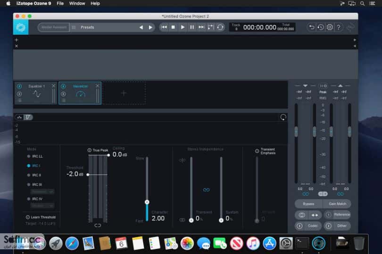This screenshot has width=382, height=254.
Task: Open the Maximizer module preset menu
Action: click(x=64, y=100)
